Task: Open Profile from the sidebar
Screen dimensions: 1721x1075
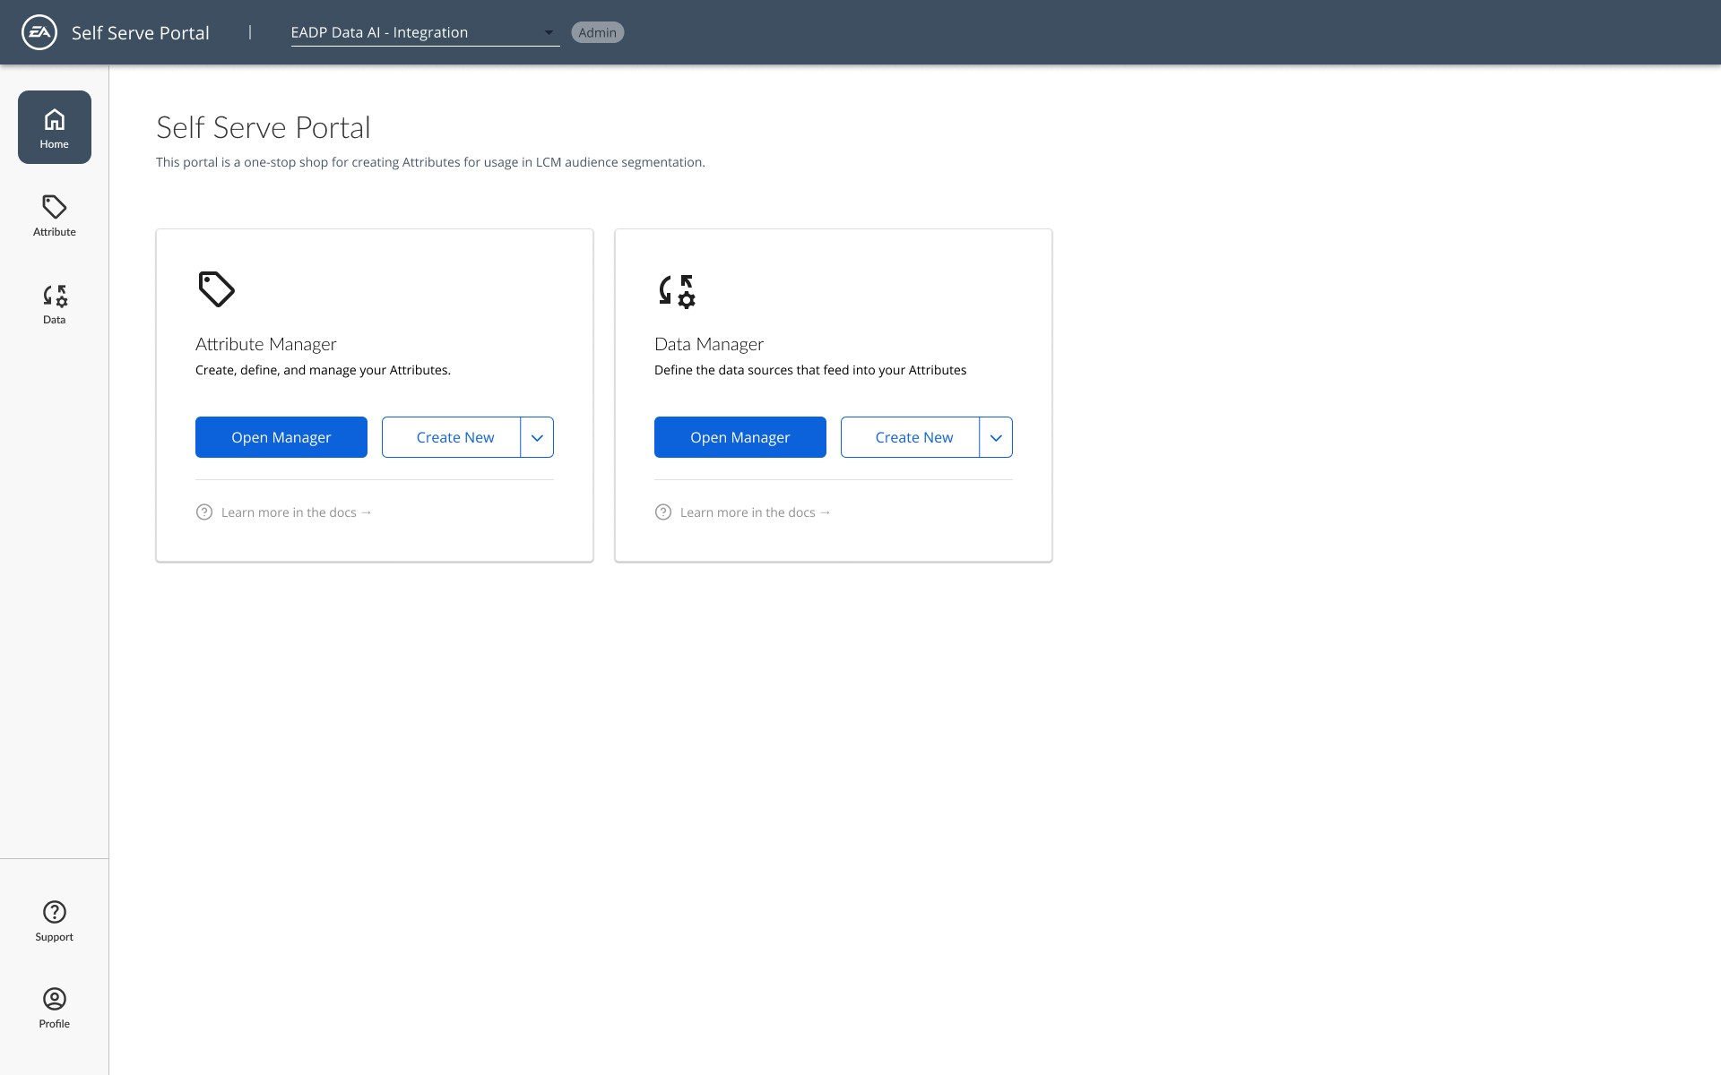Action: (54, 1008)
